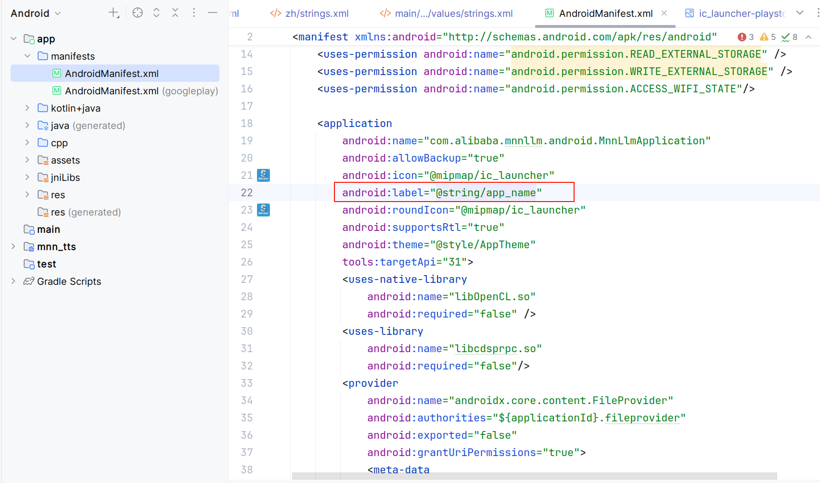
Task: Click the ic_launcher-playstore image file icon
Action: click(x=690, y=13)
